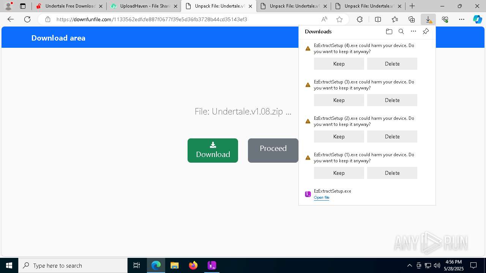
Task: Open the Edge profile icon
Action: [8, 6]
